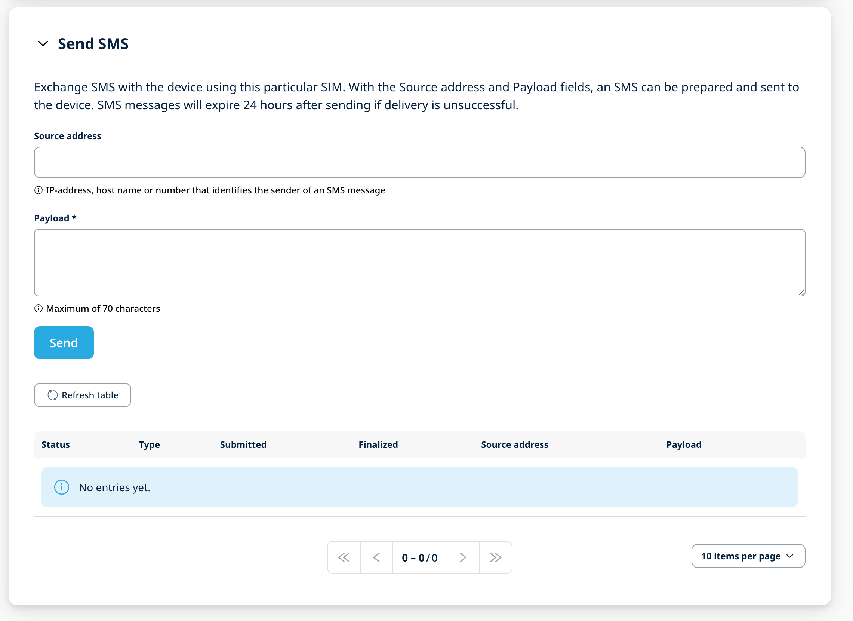Image resolution: width=853 pixels, height=621 pixels.
Task: Click the Finalized column header
Action: pyautogui.click(x=378, y=444)
